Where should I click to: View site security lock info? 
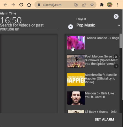[x=39, y=5]
